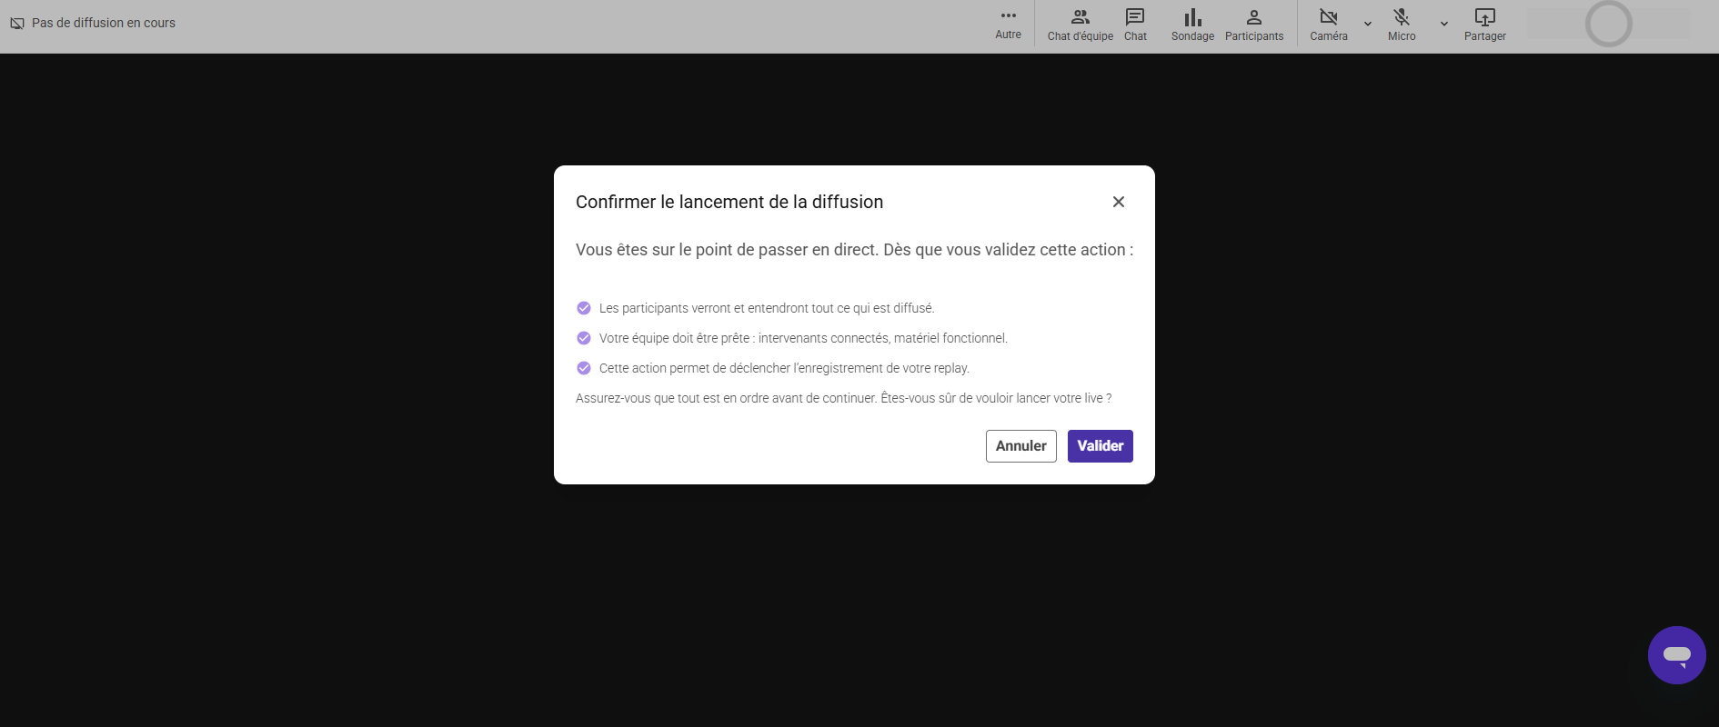Click the text about 'l'enregistrement de votre replay'
This screenshot has width=1719, height=727.
pos(784,368)
